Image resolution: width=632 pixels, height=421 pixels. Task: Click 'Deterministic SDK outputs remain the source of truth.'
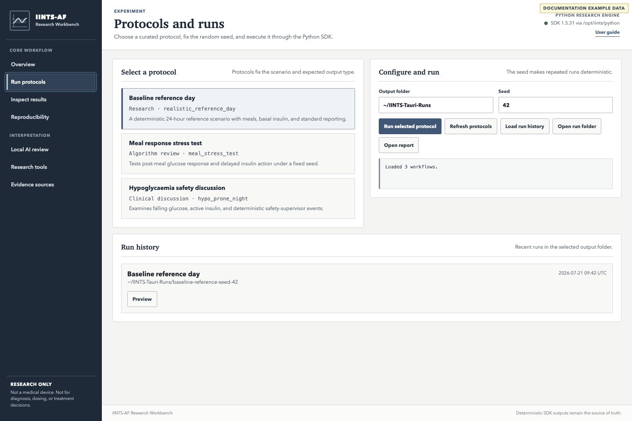click(568, 413)
